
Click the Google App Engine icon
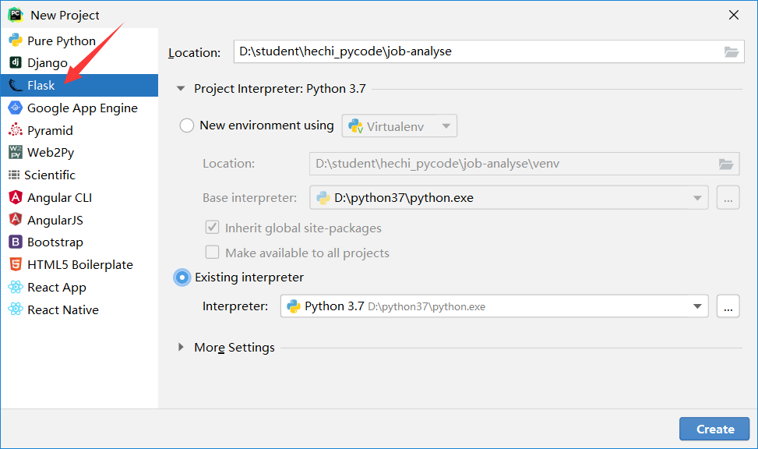point(15,108)
